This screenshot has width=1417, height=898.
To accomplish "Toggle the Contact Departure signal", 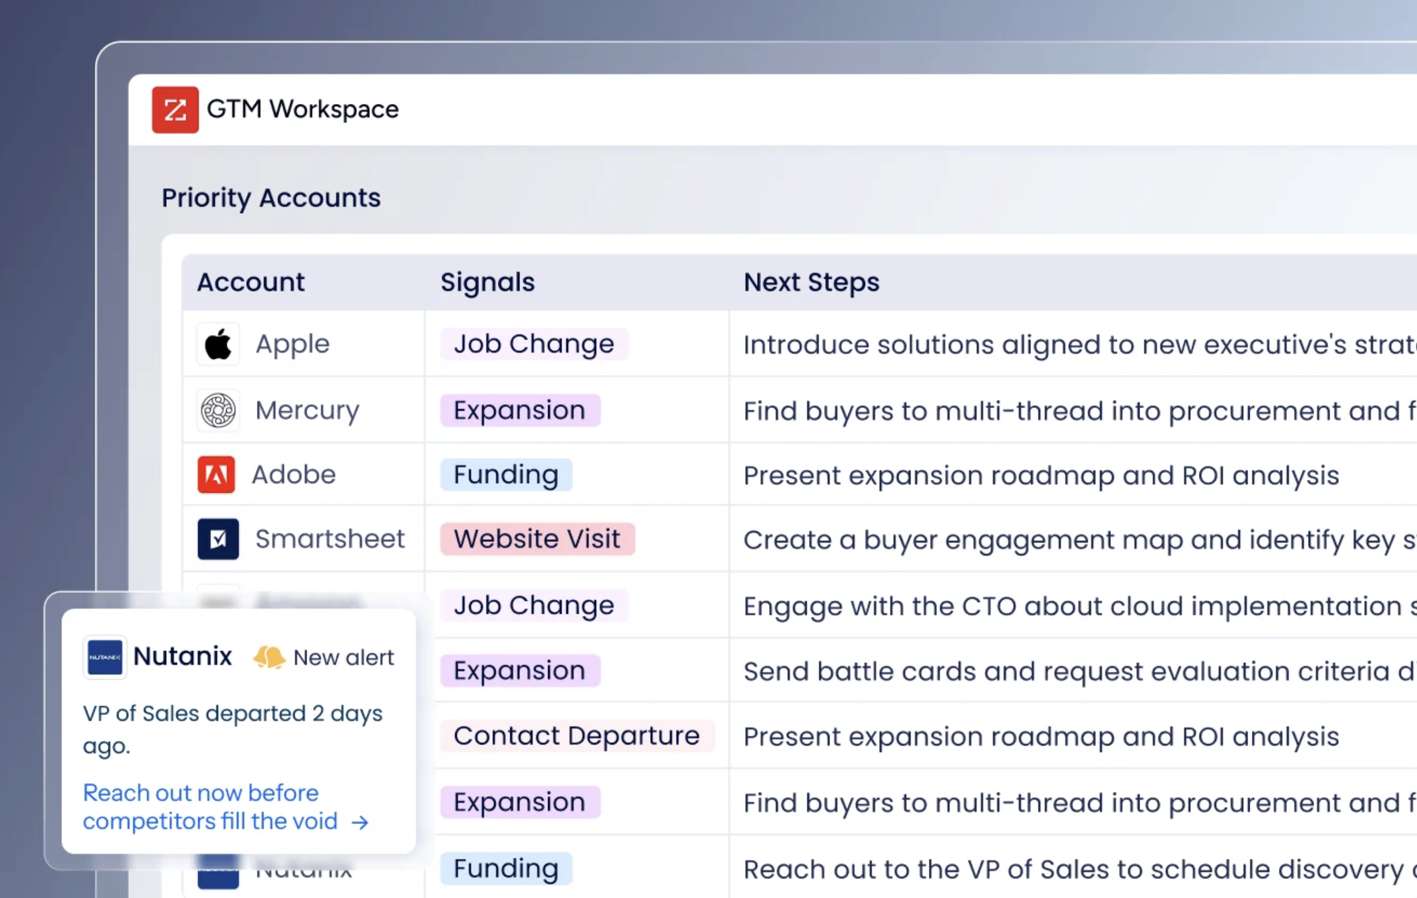I will [x=577, y=736].
